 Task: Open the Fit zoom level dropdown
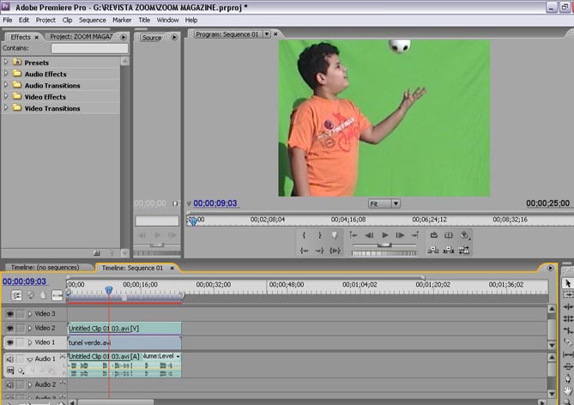[x=384, y=203]
